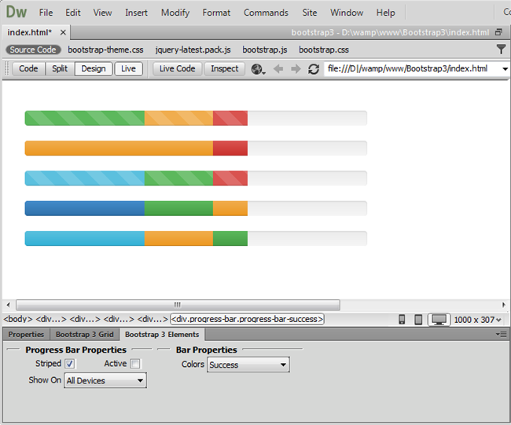Image resolution: width=511 pixels, height=425 pixels.
Task: Select div.progress-bar.progress-bar-success tag
Action: [247, 319]
